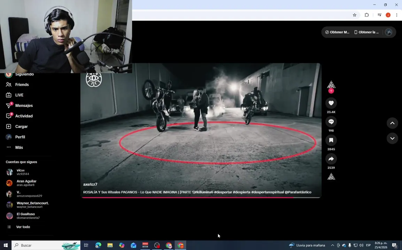Select Cargar label in sidebar

(21, 126)
